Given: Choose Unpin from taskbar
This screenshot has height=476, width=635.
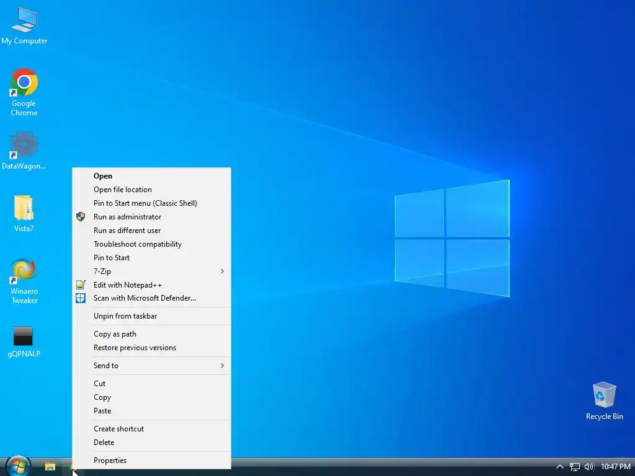Looking at the screenshot, I should pos(151,316).
